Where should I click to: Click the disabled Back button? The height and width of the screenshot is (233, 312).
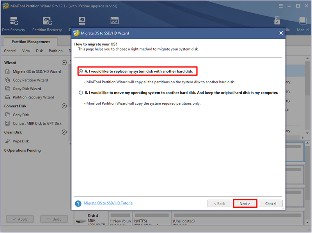click(x=219, y=203)
